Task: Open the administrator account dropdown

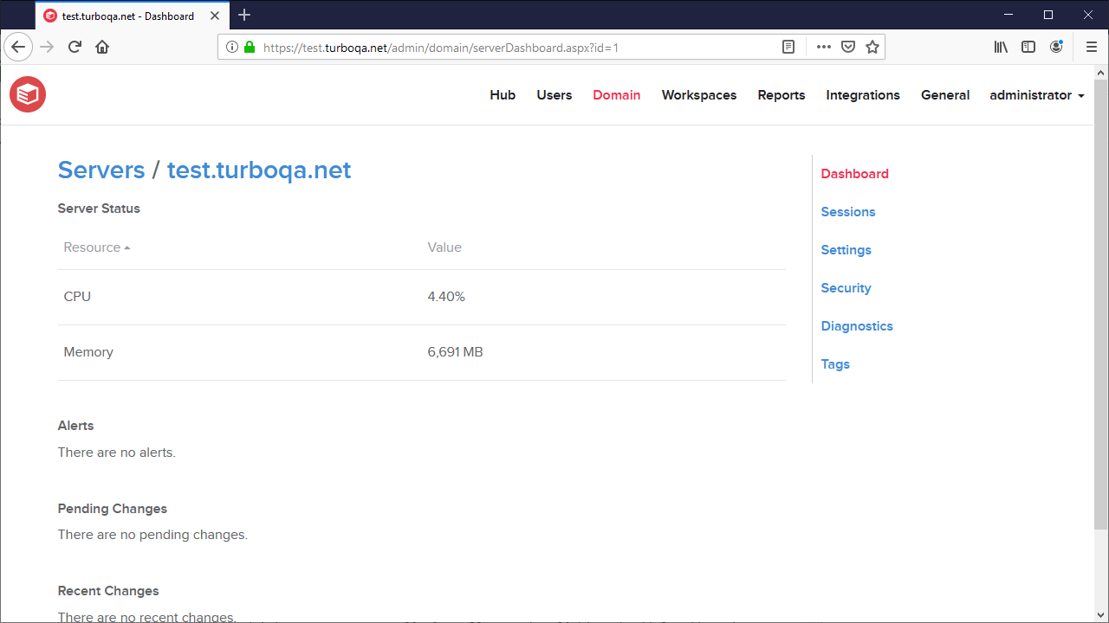Action: pyautogui.click(x=1036, y=95)
